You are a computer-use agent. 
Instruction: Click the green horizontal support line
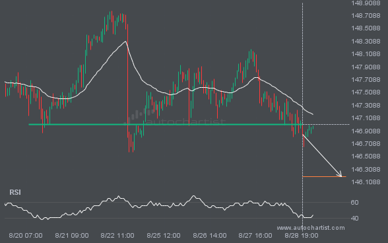165,124
